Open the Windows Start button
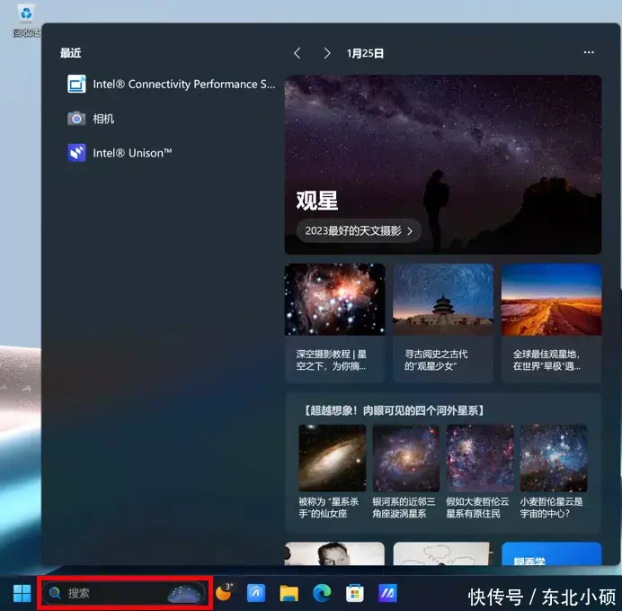The height and width of the screenshot is (611, 622). pyautogui.click(x=22, y=593)
